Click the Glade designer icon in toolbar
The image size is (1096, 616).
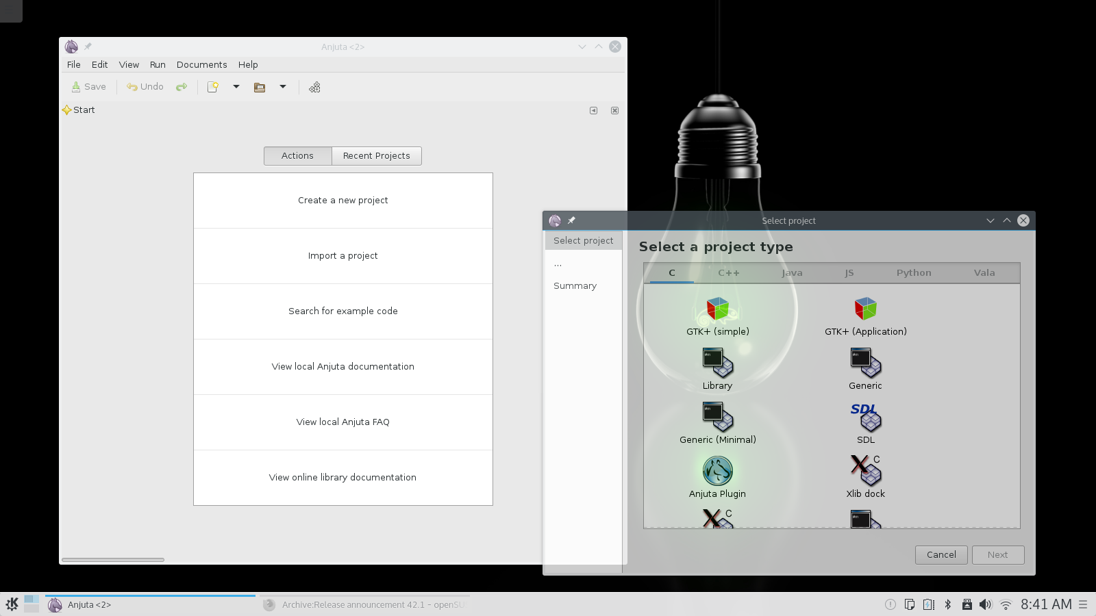pyautogui.click(x=314, y=87)
